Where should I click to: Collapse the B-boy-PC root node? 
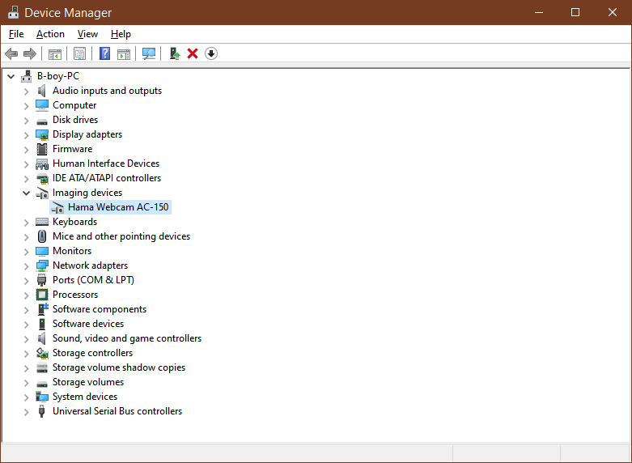11,76
